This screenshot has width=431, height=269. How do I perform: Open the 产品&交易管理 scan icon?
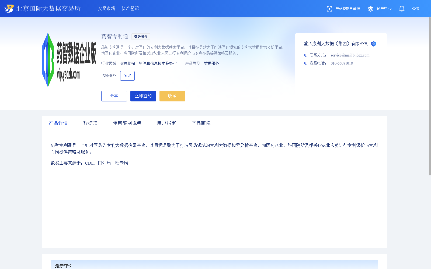tap(329, 9)
